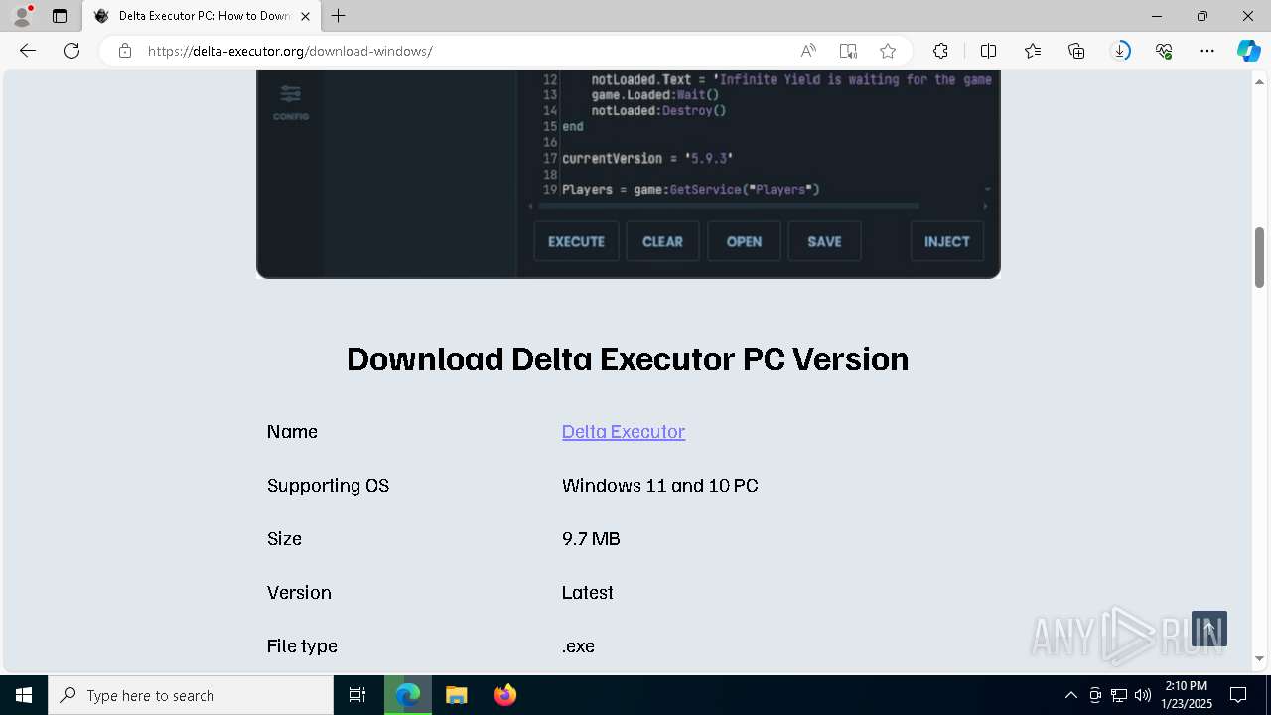Click the OPEN button in the image
The width and height of the screenshot is (1271, 715).
(744, 241)
